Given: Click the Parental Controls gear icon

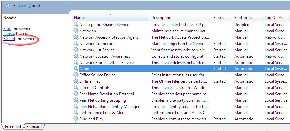Looking at the screenshot, I should pyautogui.click(x=76, y=87).
